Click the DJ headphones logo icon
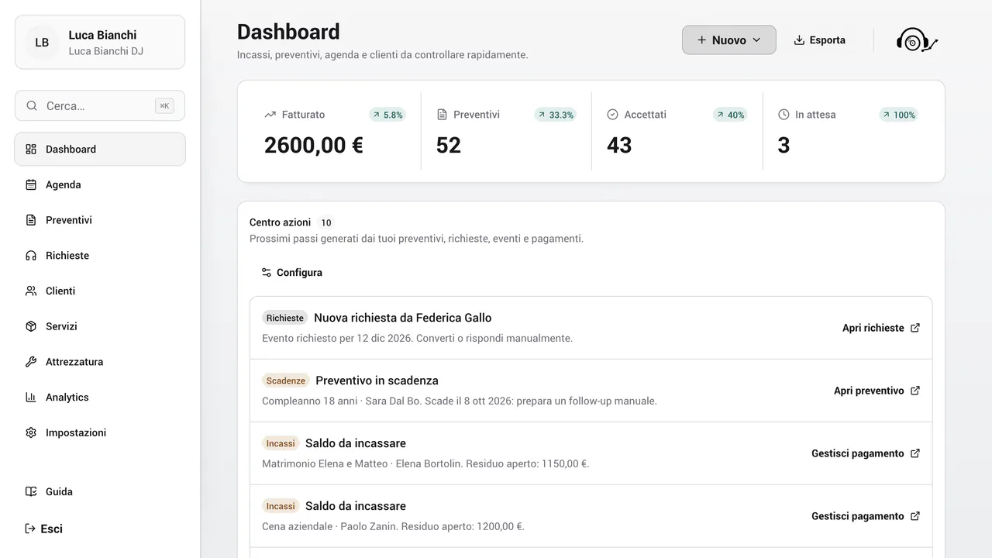The height and width of the screenshot is (558, 992). click(x=917, y=40)
